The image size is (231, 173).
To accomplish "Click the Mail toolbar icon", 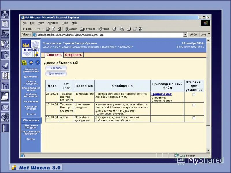I will 121,29.
